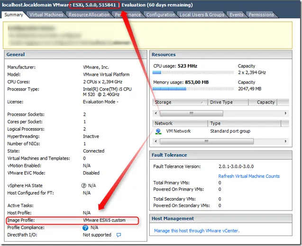
Task: Click the 'Host Profile:' label
Action: point(19,213)
